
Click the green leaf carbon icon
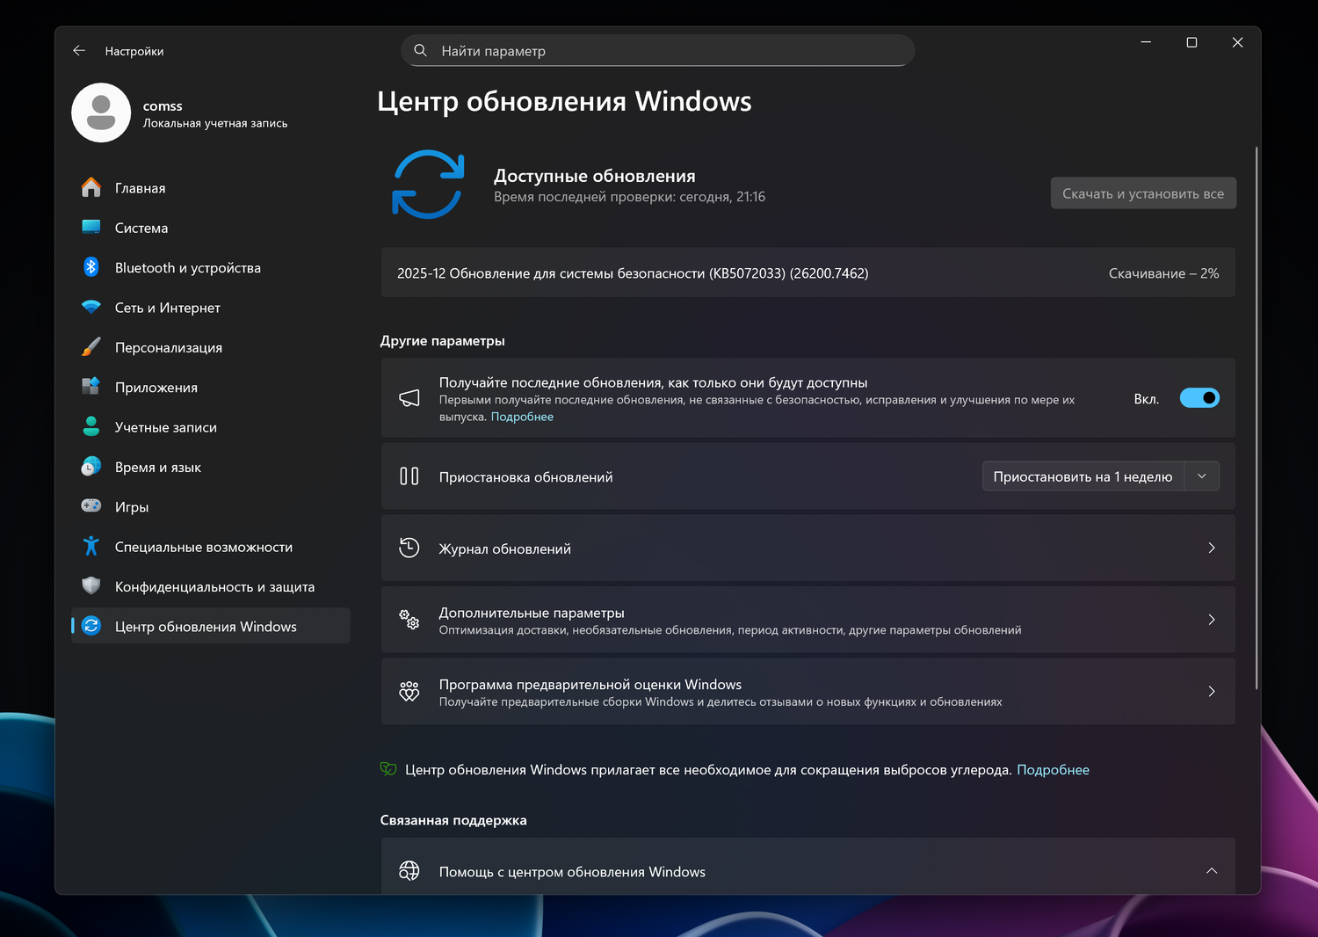click(x=388, y=769)
